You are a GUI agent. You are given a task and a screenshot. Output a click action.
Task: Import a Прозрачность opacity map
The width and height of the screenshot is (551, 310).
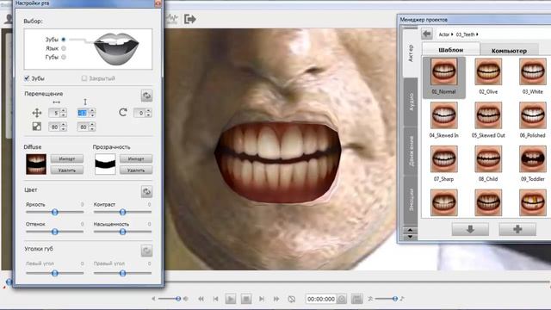point(136,158)
